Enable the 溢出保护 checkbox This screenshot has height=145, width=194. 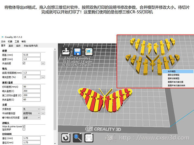pyautogui.click(x=24, y=129)
